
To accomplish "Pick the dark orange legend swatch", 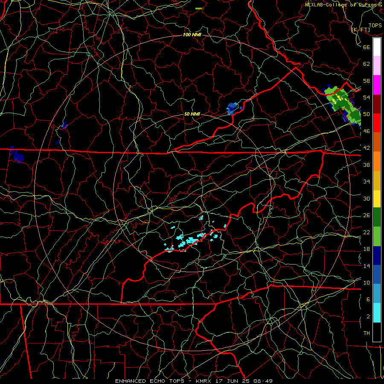I will click(377, 142).
